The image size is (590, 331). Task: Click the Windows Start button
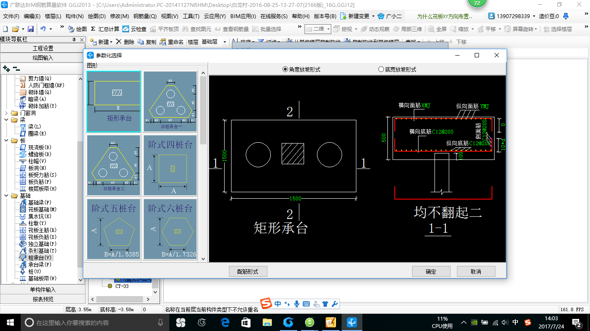click(10, 322)
